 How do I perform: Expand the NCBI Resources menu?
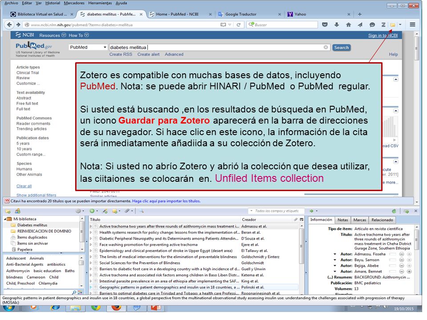tap(52, 36)
